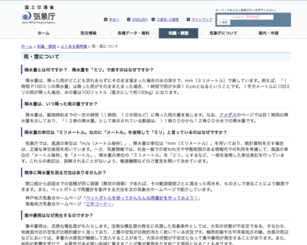
Task: Open the アメダス page link
Action: 228,115
